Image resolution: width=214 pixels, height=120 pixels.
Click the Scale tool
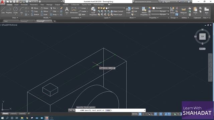click(x=44, y=14)
